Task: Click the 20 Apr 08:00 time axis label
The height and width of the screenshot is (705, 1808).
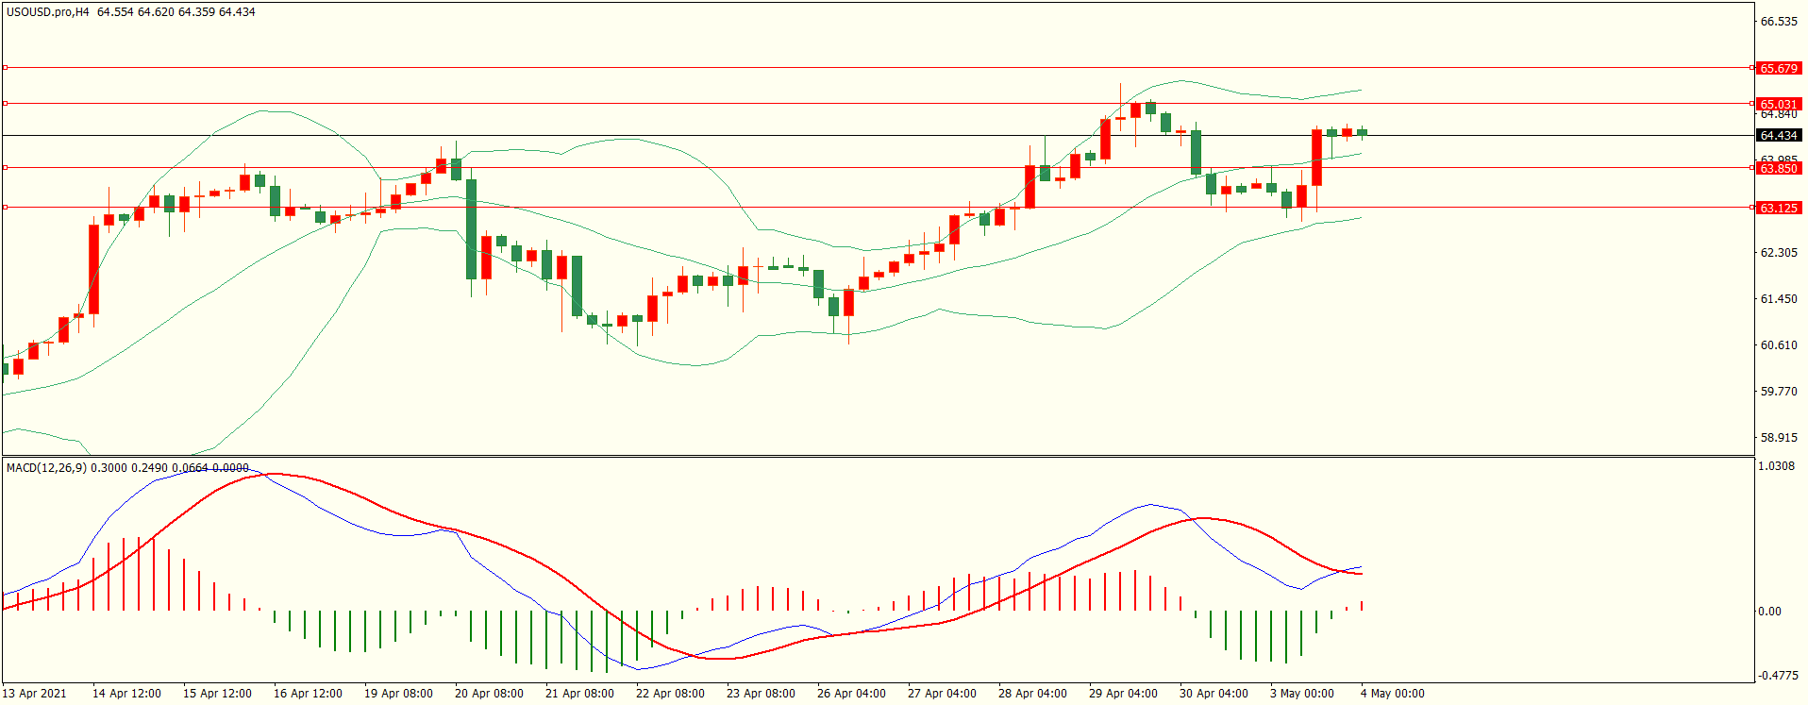Action: point(489,694)
